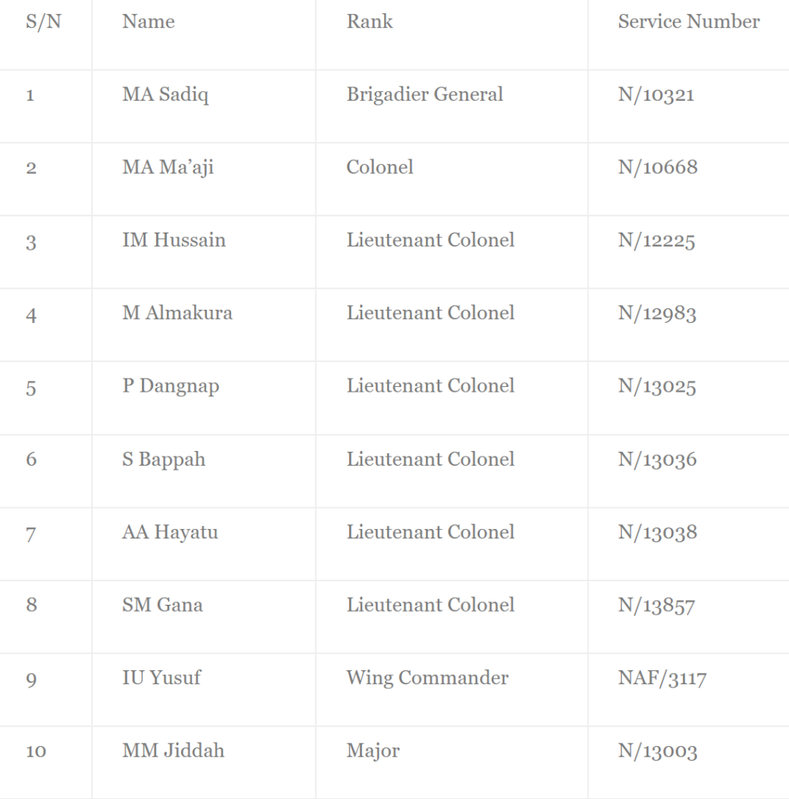Viewport: 789px width, 799px height.
Task: Select the name MM Jiddah
Action: tap(173, 751)
